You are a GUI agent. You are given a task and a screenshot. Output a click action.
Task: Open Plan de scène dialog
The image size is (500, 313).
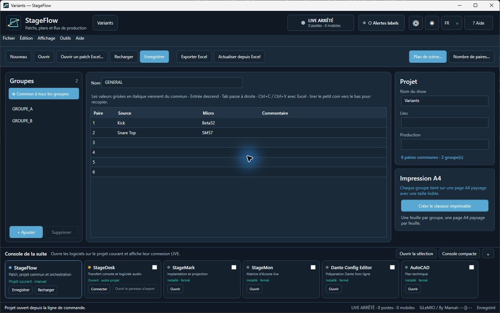[428, 57]
